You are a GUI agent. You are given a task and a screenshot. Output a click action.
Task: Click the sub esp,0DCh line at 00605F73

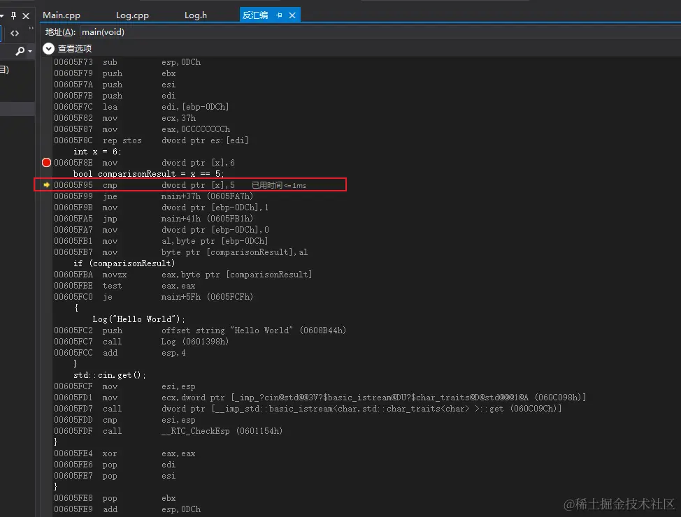(127, 62)
